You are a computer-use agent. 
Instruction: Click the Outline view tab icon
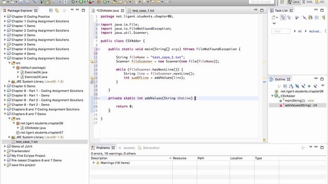(272, 79)
